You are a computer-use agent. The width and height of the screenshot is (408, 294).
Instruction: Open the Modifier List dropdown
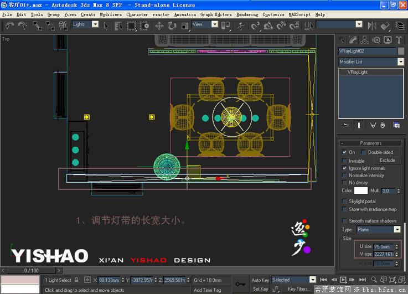pos(400,61)
